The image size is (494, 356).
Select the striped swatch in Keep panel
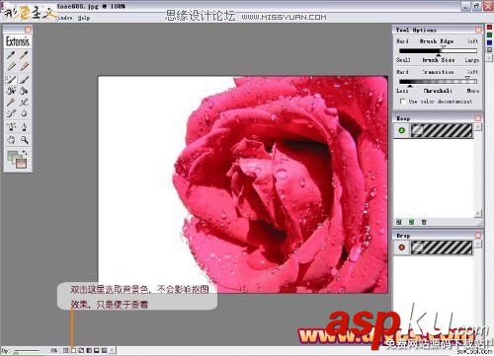442,131
